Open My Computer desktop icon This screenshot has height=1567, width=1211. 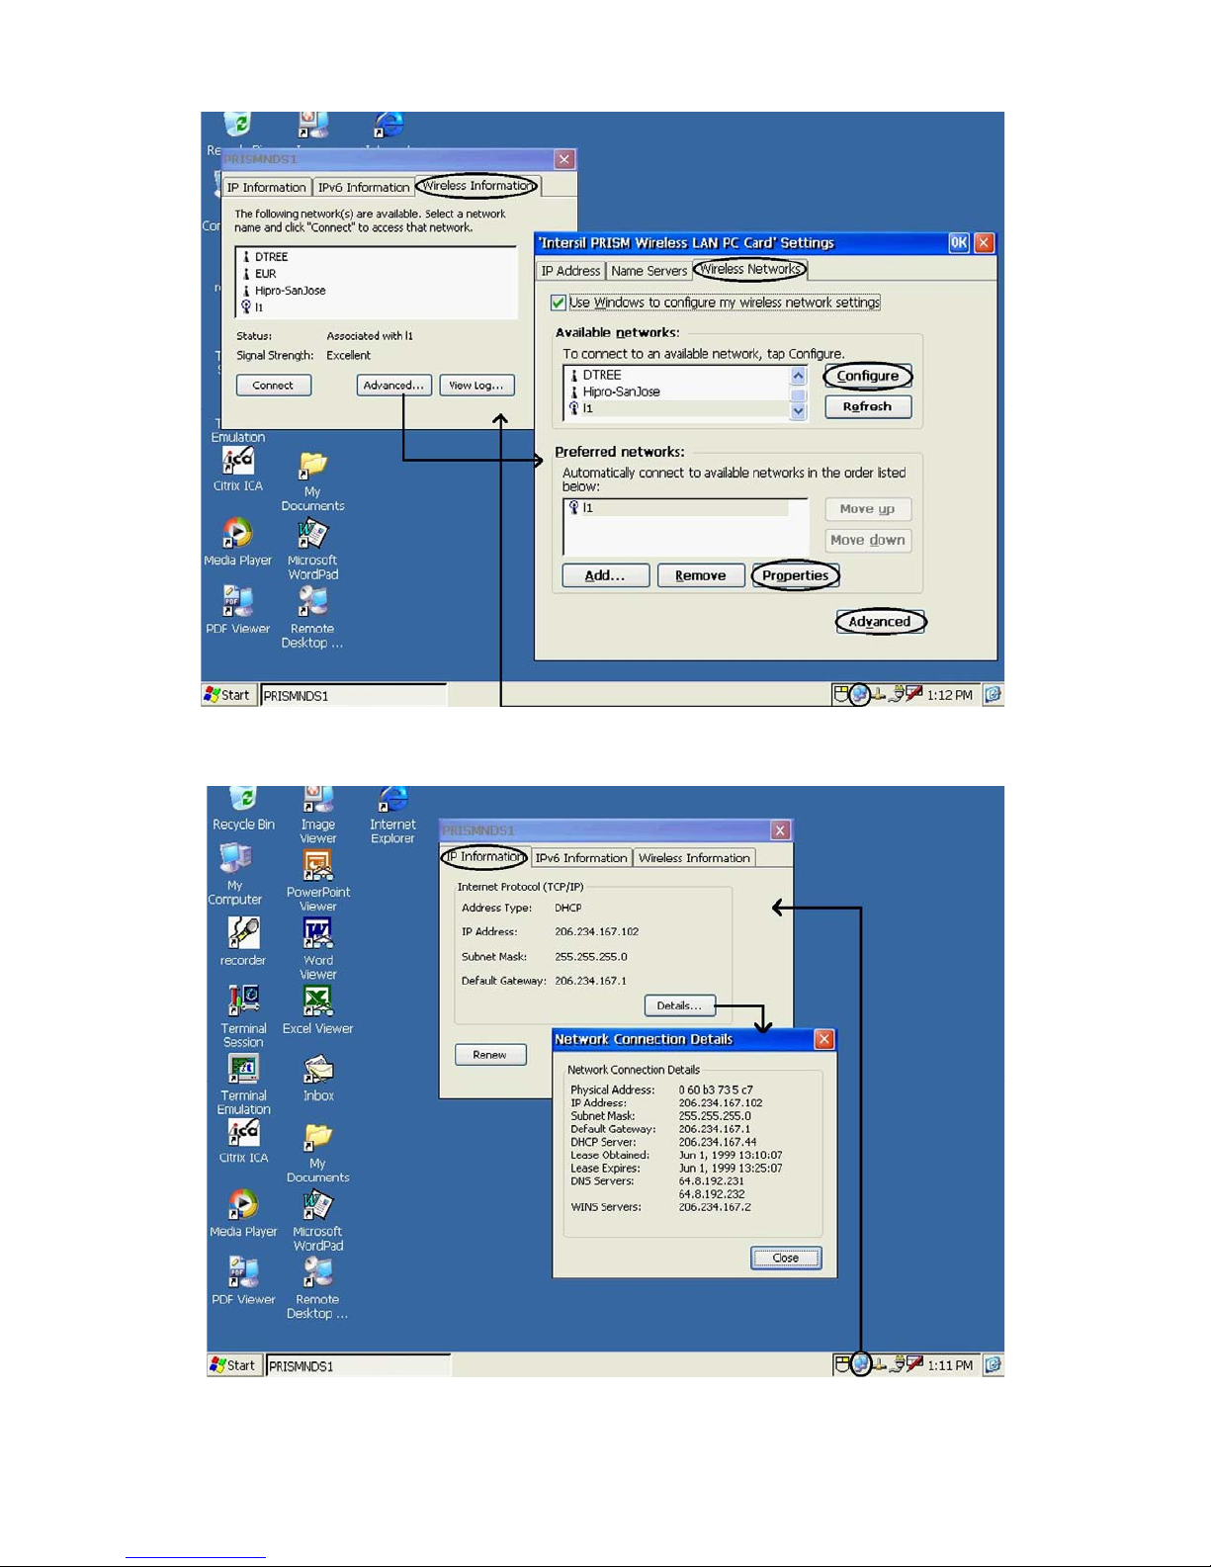click(235, 875)
